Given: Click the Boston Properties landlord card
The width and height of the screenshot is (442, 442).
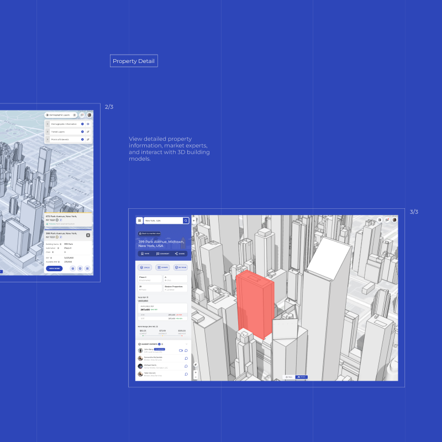Looking at the screenshot, I should 175,288.
